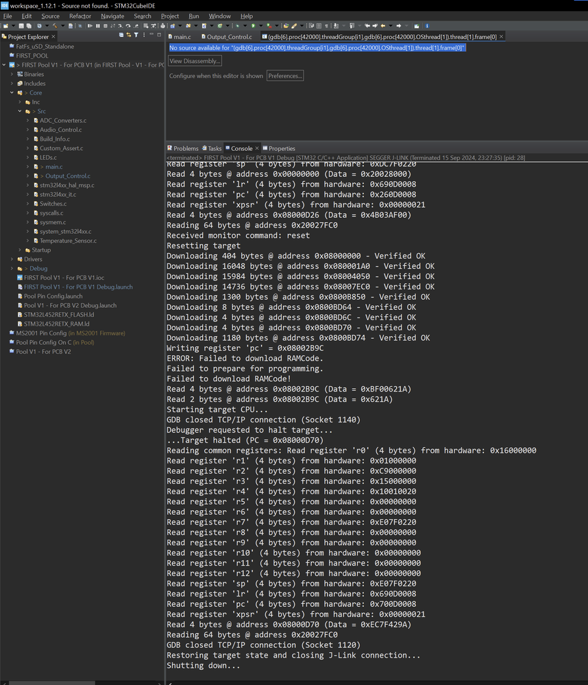Click the New file toolbar icon

[x=5, y=26]
